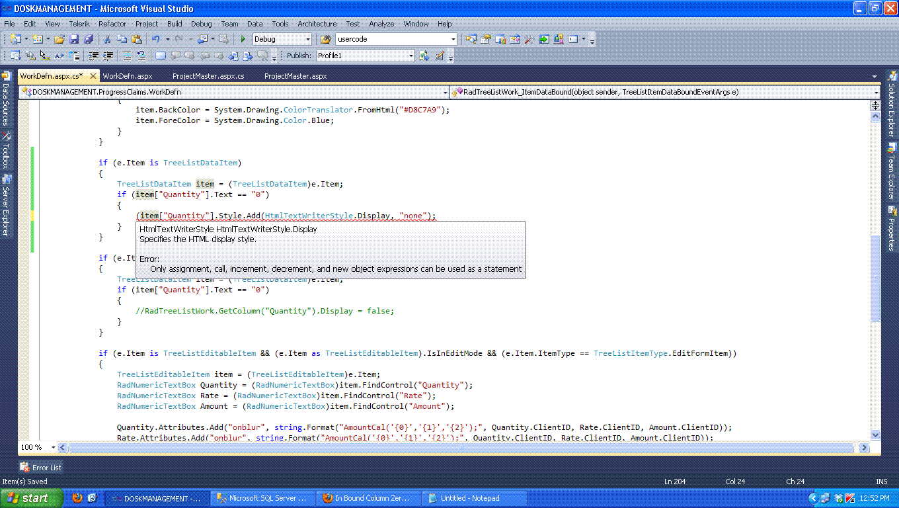
Task: Expand the Team Explorer side panel
Action: 892,171
